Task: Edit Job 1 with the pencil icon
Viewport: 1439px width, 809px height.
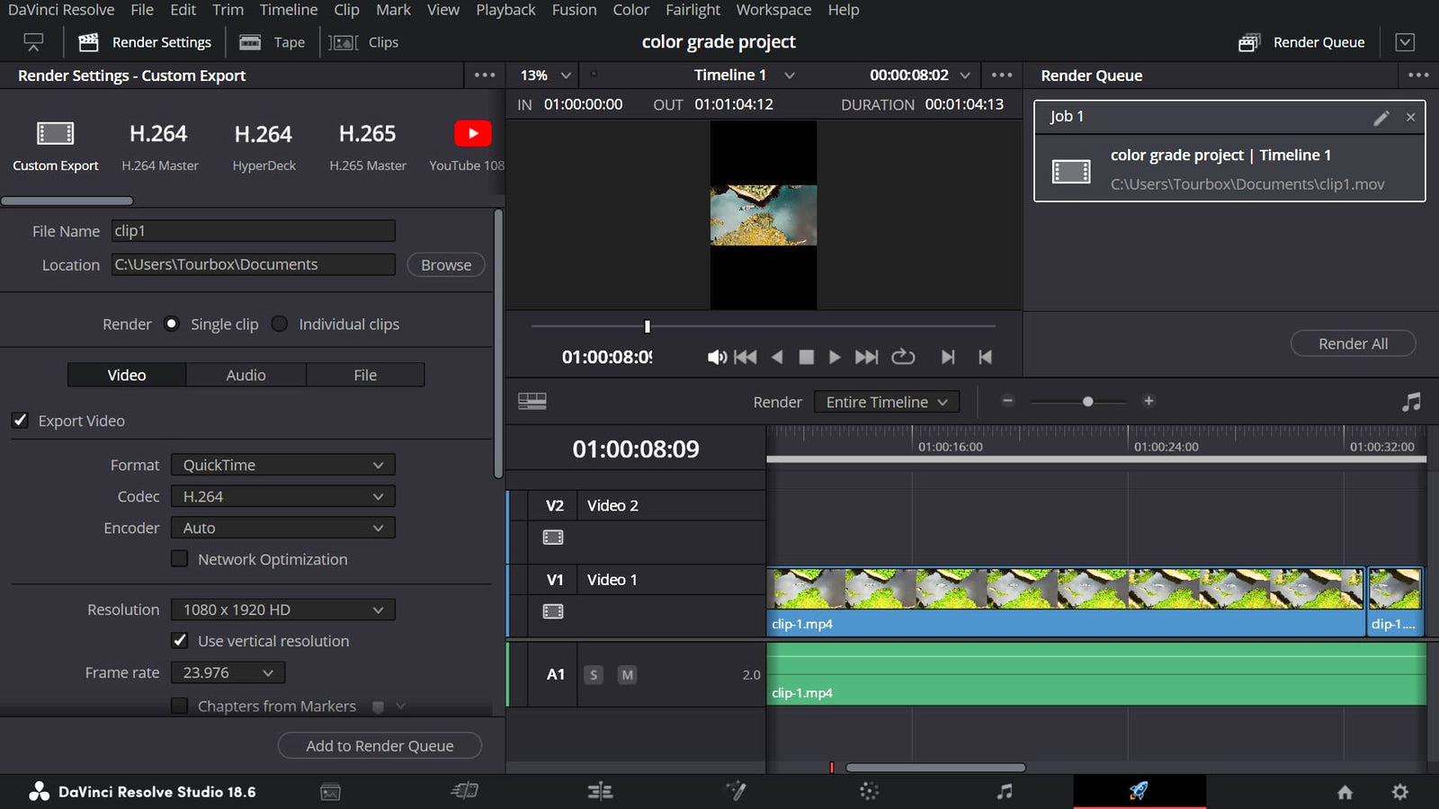Action: (1381, 118)
